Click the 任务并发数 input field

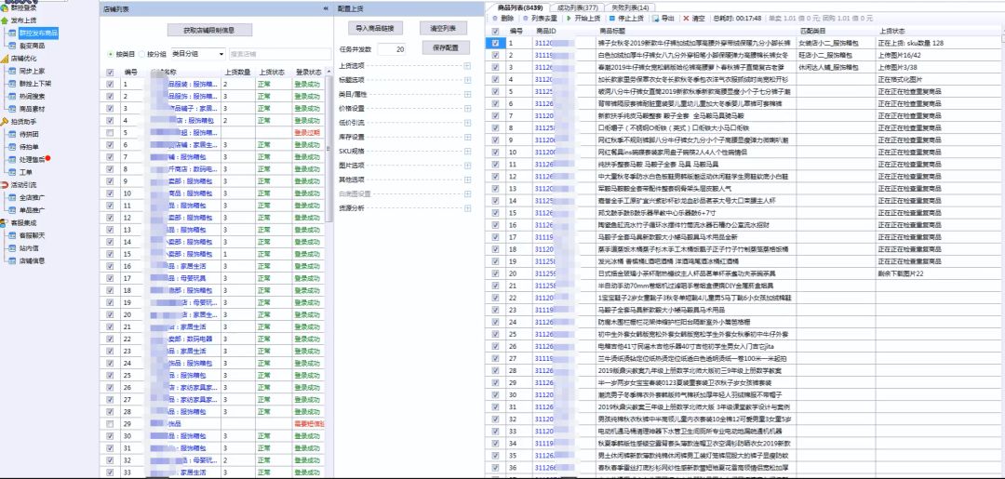(x=391, y=49)
